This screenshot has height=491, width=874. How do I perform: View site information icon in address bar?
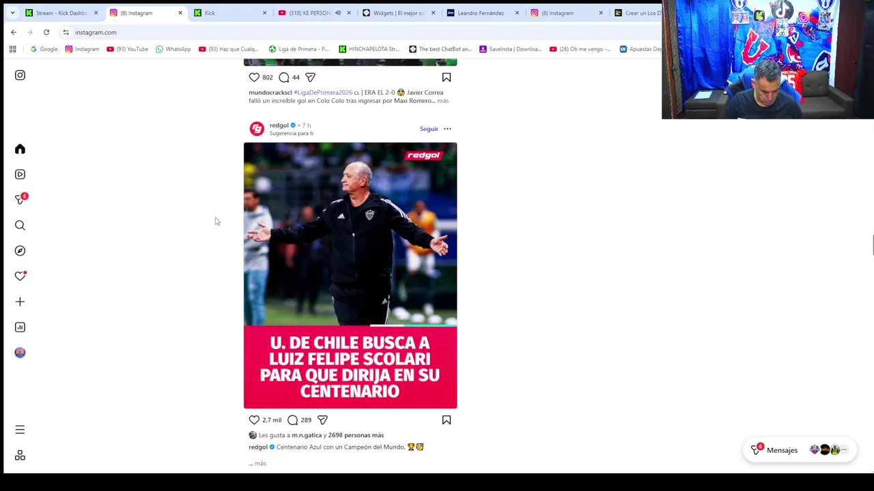pyautogui.click(x=66, y=32)
